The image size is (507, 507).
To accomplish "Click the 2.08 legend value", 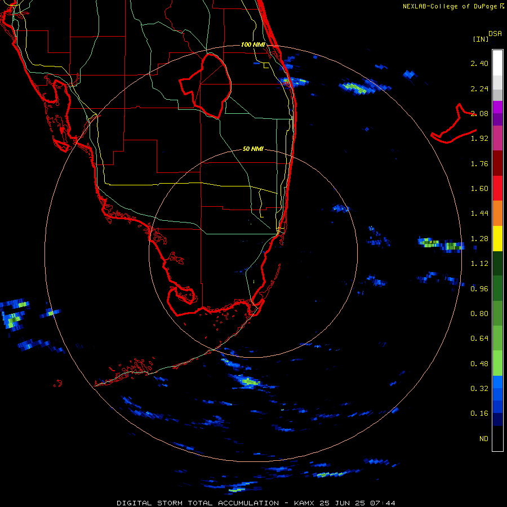I will pos(479,113).
